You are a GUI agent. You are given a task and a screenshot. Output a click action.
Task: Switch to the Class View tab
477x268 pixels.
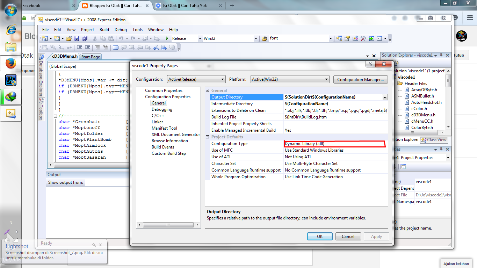(x=434, y=139)
